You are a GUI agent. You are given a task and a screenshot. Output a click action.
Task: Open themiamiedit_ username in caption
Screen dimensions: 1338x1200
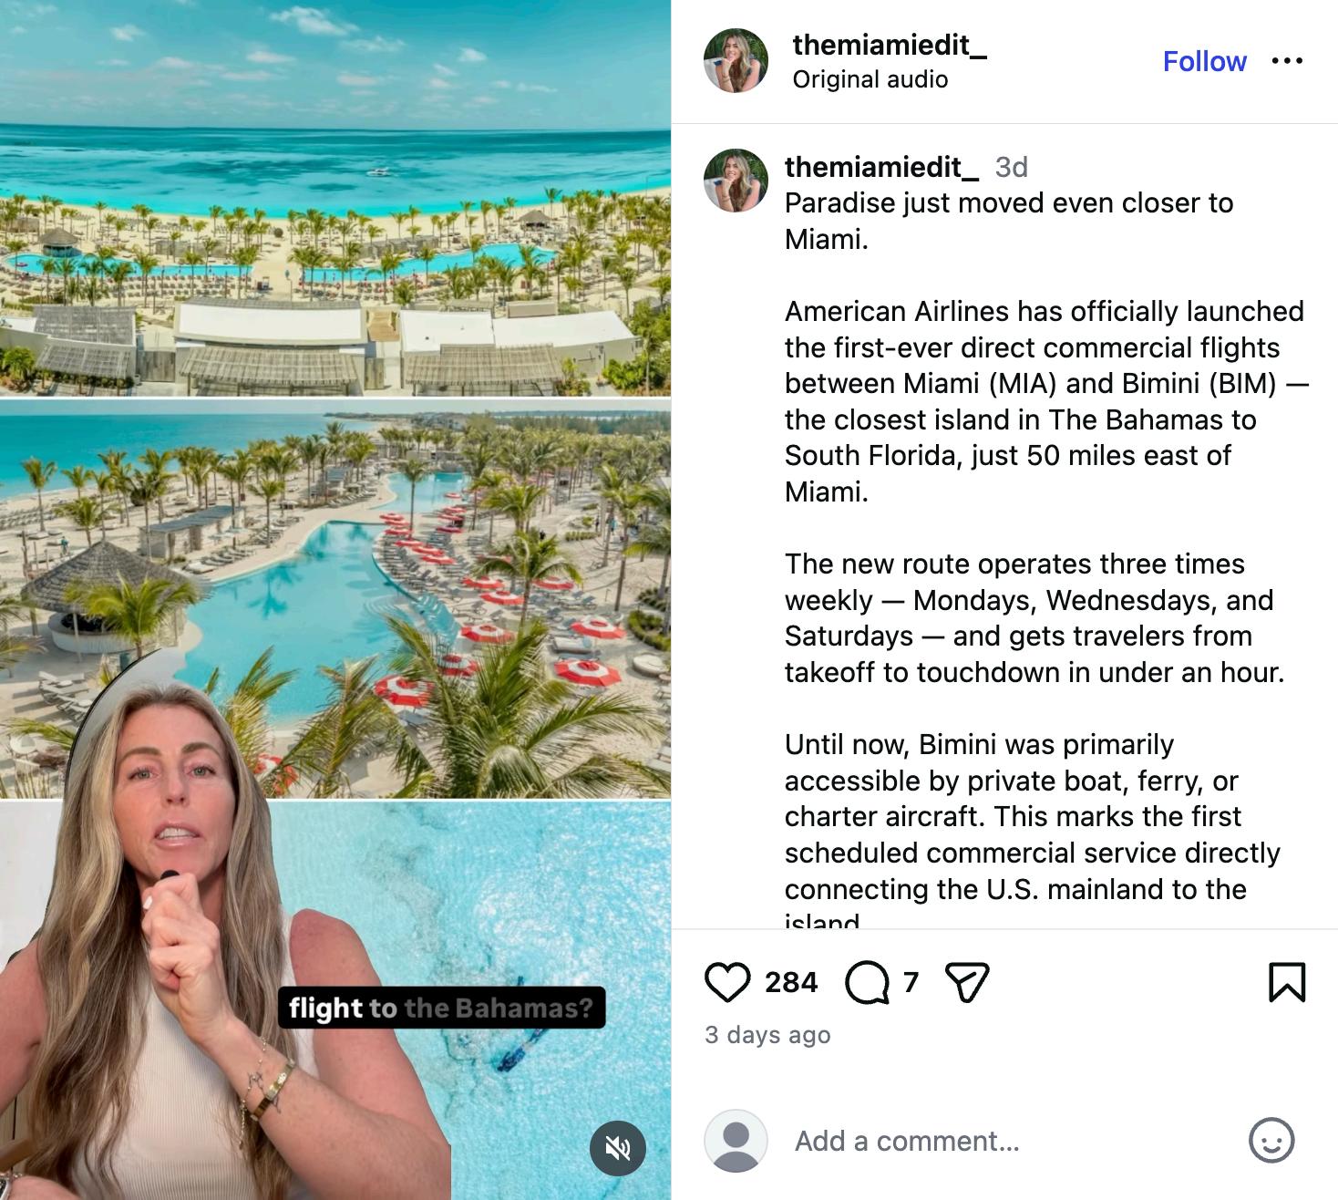click(x=881, y=167)
